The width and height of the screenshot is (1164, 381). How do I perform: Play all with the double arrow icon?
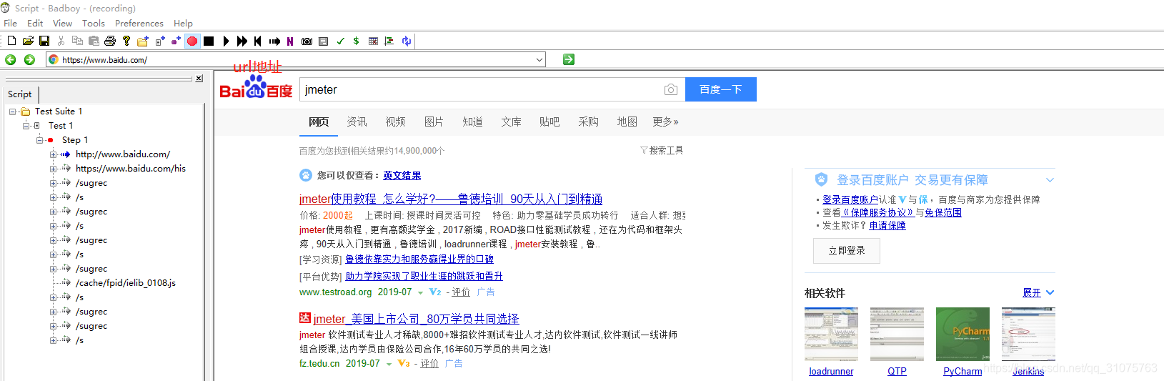(242, 41)
